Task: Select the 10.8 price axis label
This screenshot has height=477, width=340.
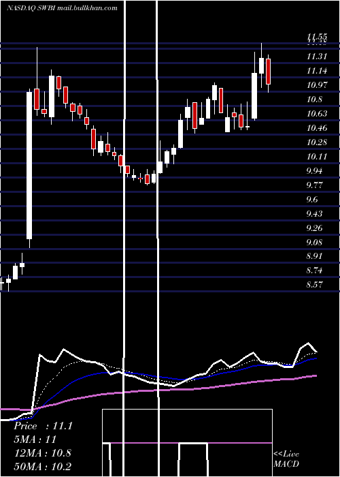Action: (x=314, y=99)
